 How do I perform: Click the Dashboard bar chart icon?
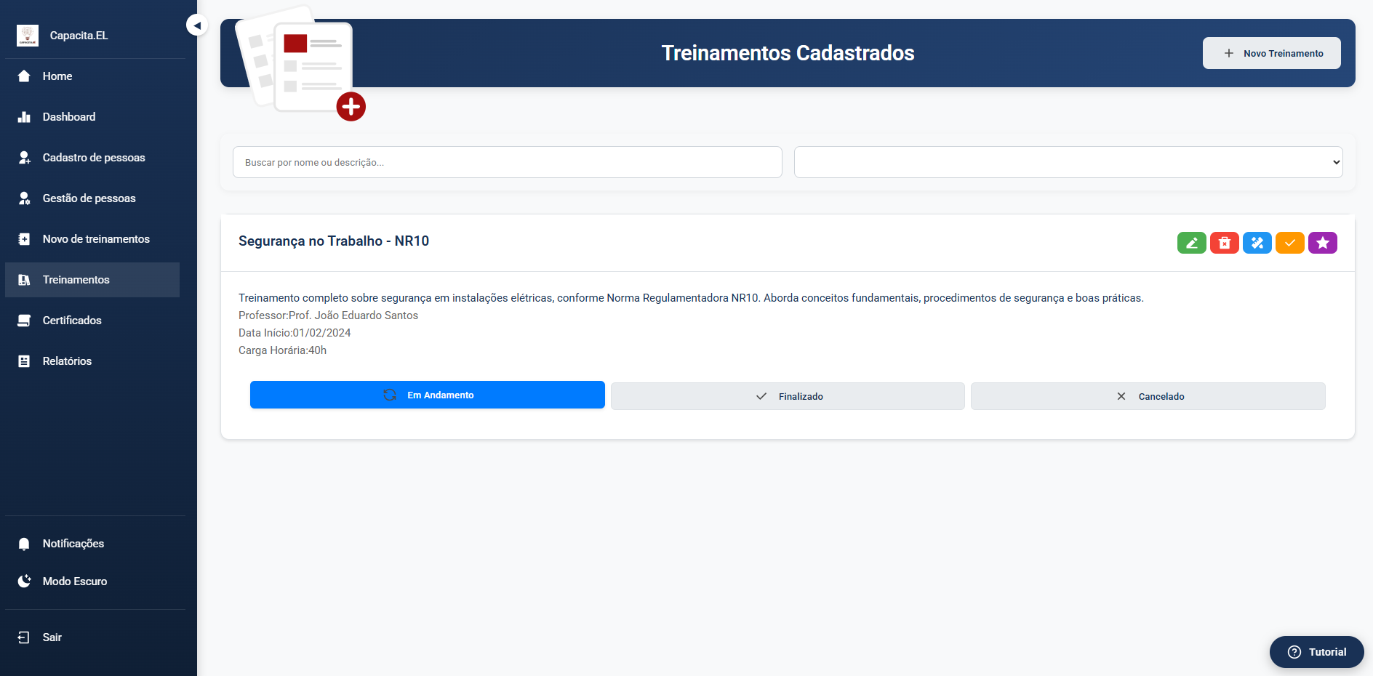(24, 117)
